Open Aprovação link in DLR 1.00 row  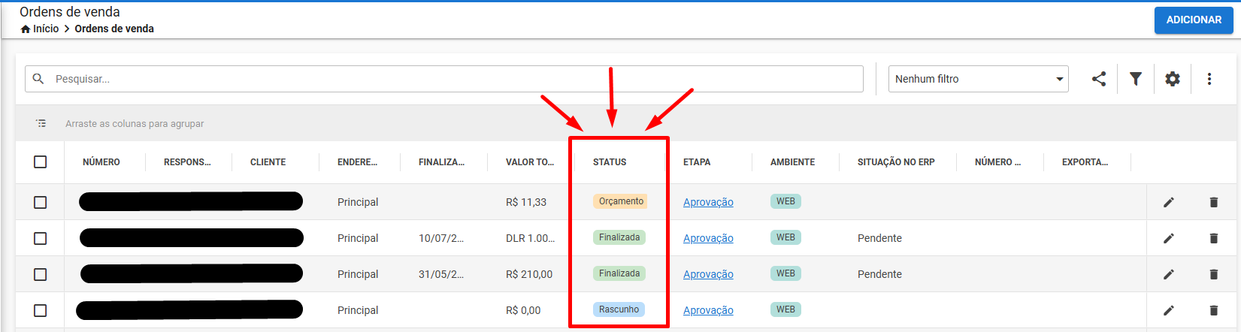coord(708,238)
